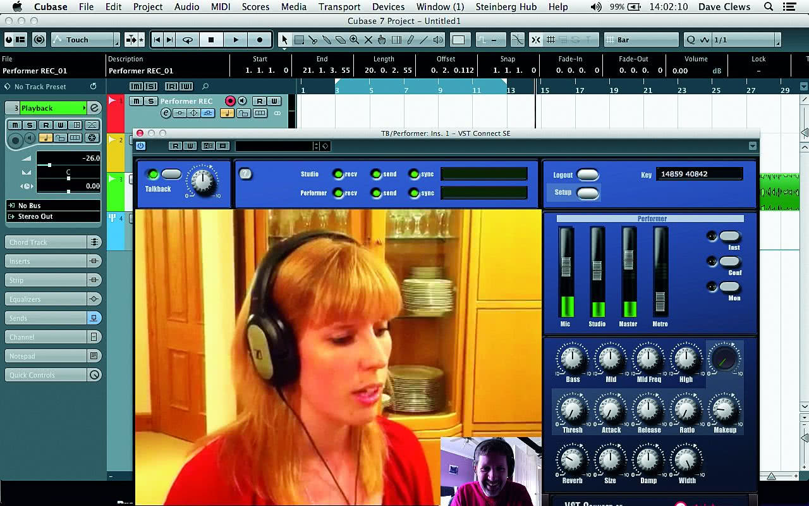Click the No Bus input routing
809x506 pixels.
[x=53, y=206]
